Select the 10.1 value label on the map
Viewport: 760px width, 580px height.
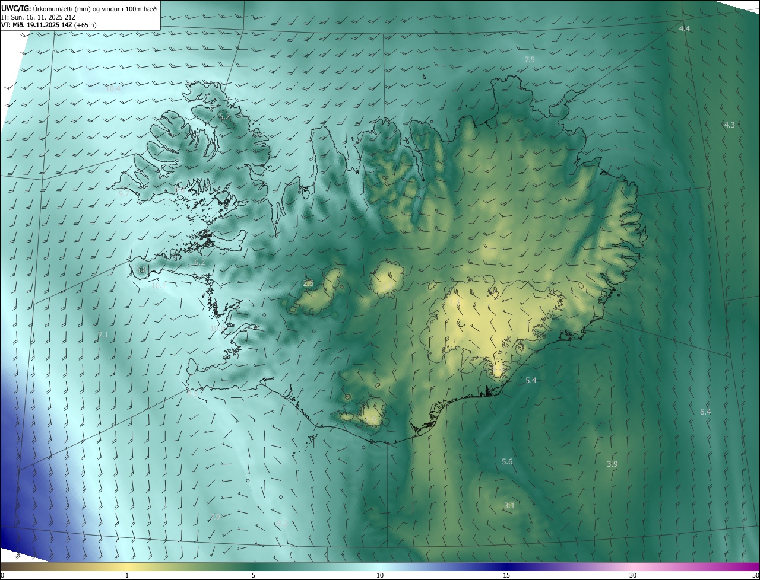pyautogui.click(x=159, y=285)
